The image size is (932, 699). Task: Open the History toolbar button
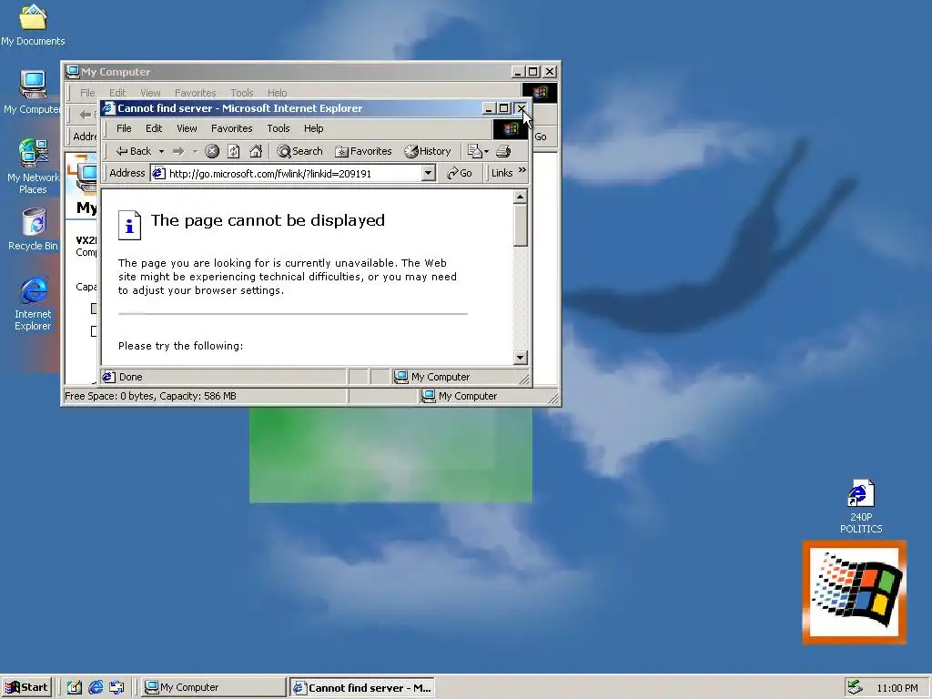[428, 152]
